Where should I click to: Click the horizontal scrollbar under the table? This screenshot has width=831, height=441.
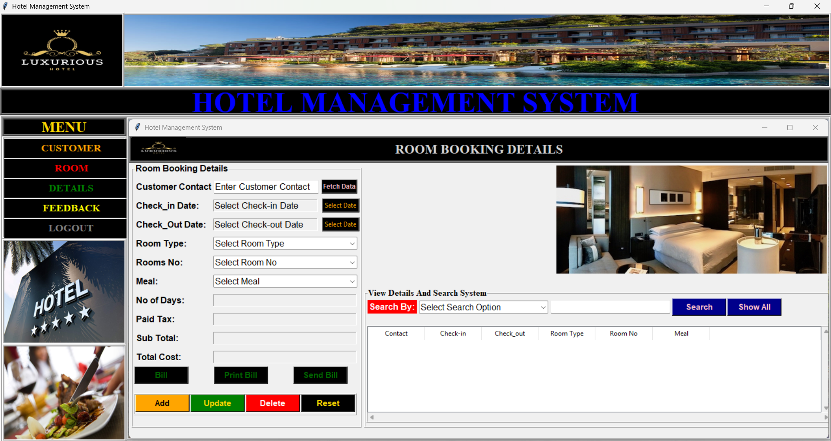[597, 417]
